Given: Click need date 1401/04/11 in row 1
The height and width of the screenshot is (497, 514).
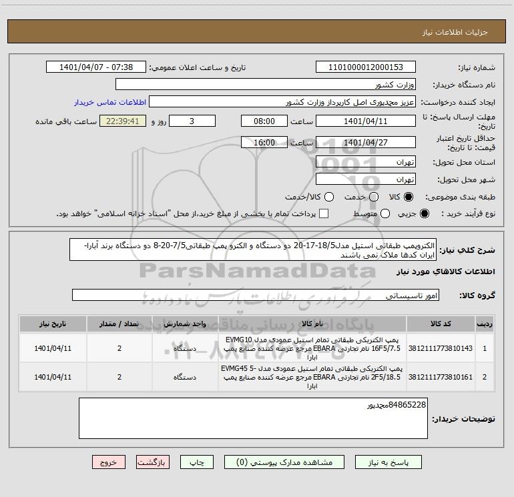Looking at the screenshot, I should coord(53,348).
